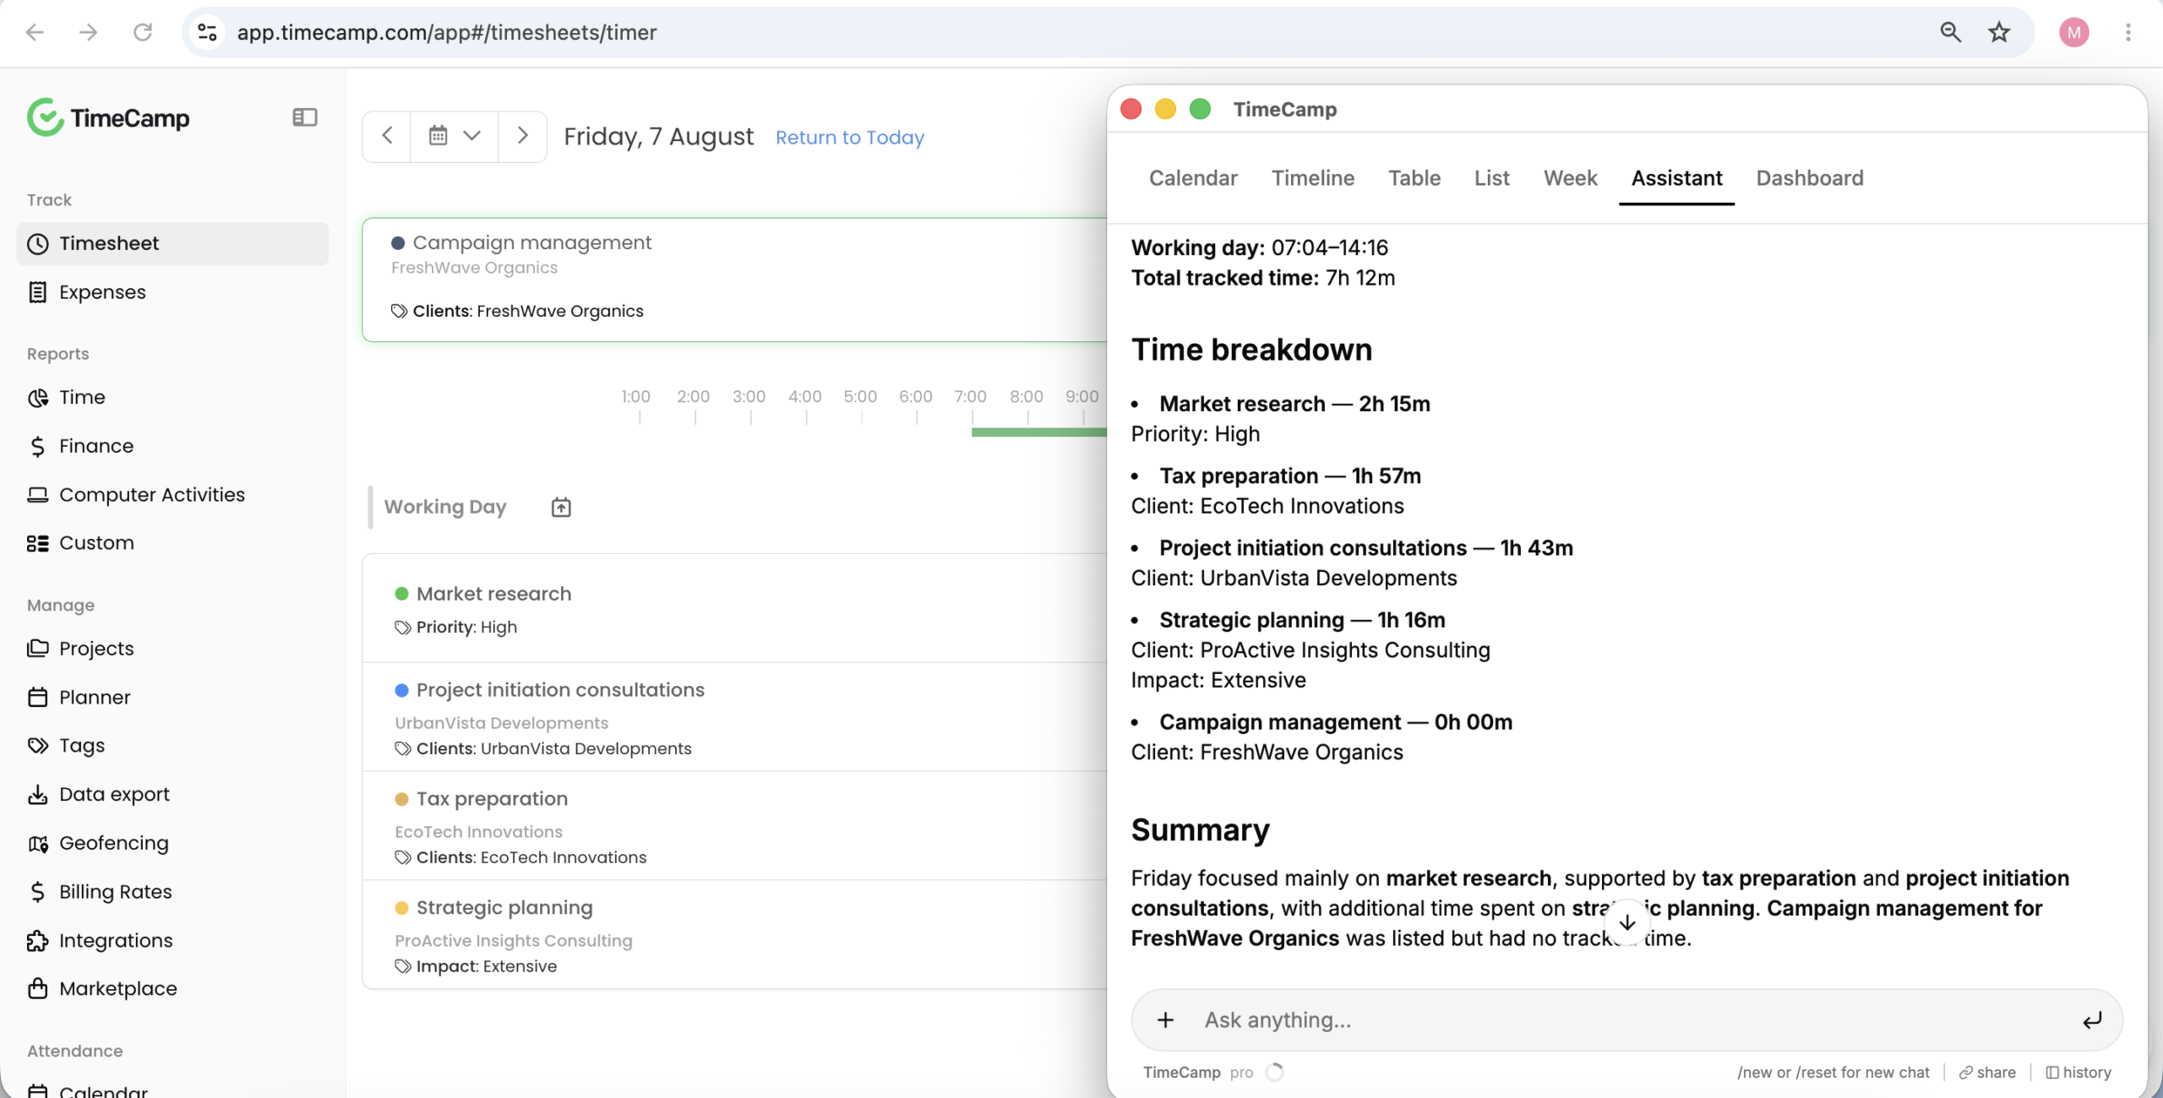This screenshot has height=1098, width=2163.
Task: Open the browser three-dot menu
Action: coord(2128,32)
